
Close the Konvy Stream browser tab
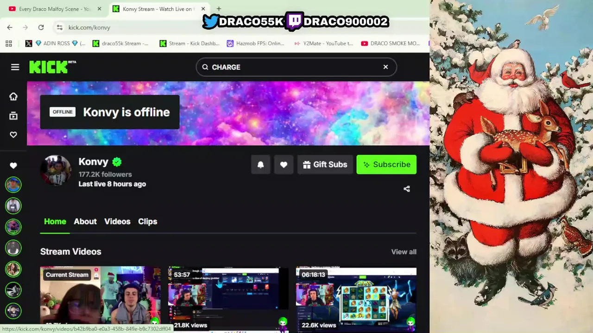coord(203,9)
